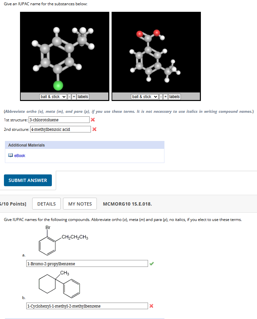Toggle labels on the second molecule viewer
The image size is (257, 319).
pyautogui.click(x=174, y=96)
